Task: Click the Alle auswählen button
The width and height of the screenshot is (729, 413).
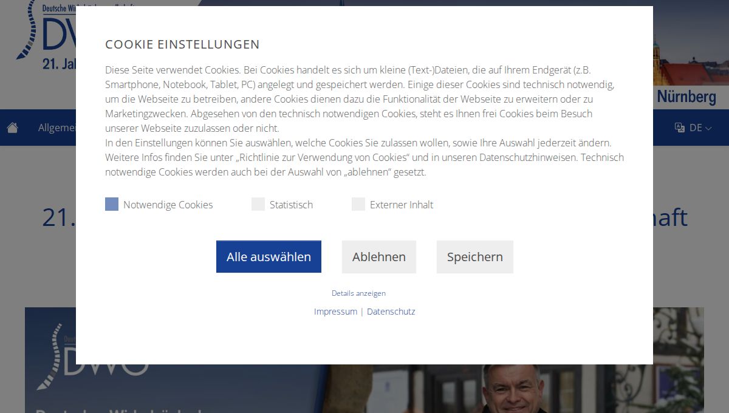Action: (x=269, y=256)
